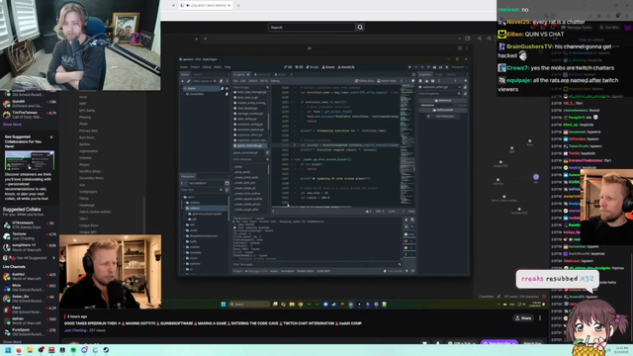Switch to Debugger bottom panel tab
Screen dimensions: 633x356
[x=257, y=271]
